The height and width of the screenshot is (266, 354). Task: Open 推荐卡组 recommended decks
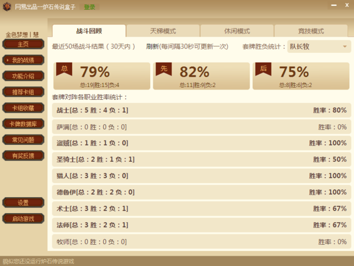pos(23,92)
